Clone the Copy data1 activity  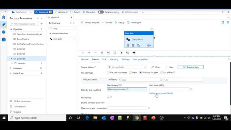pyautogui.click(x=138, y=45)
